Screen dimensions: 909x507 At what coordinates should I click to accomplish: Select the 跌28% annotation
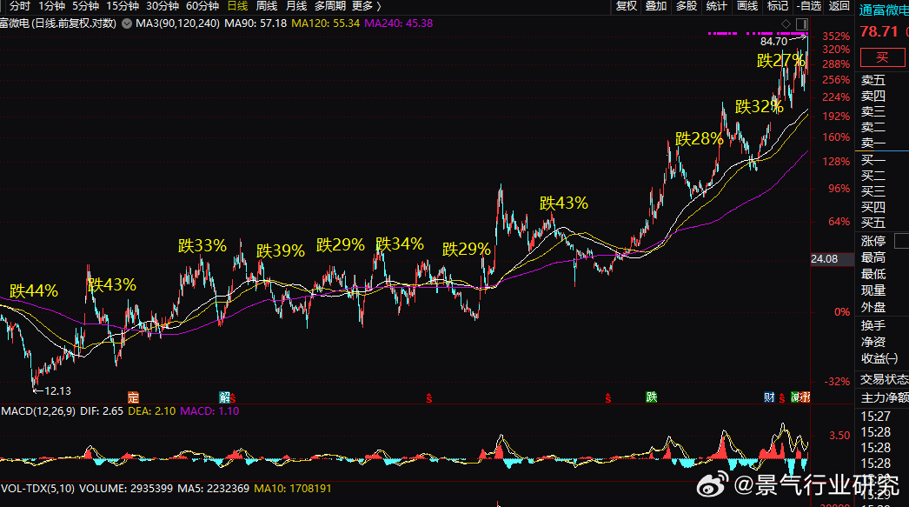700,138
